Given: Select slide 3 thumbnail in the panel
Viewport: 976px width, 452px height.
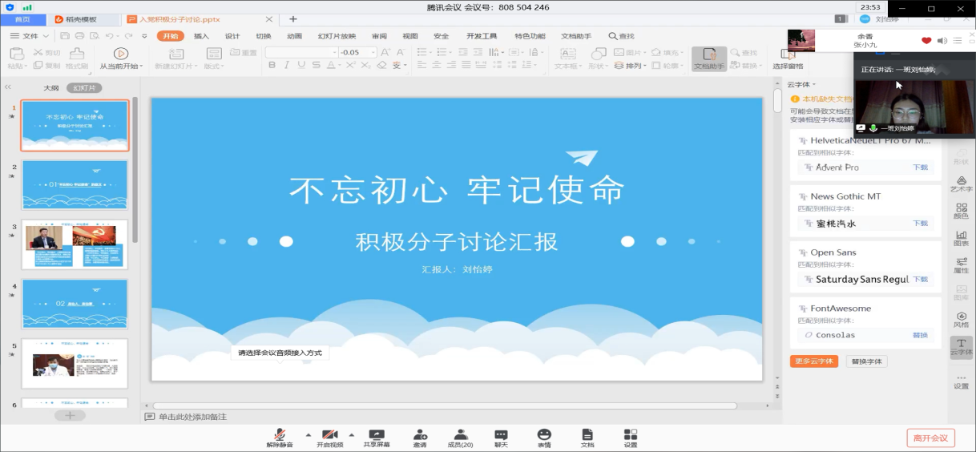Looking at the screenshot, I should click(x=75, y=244).
